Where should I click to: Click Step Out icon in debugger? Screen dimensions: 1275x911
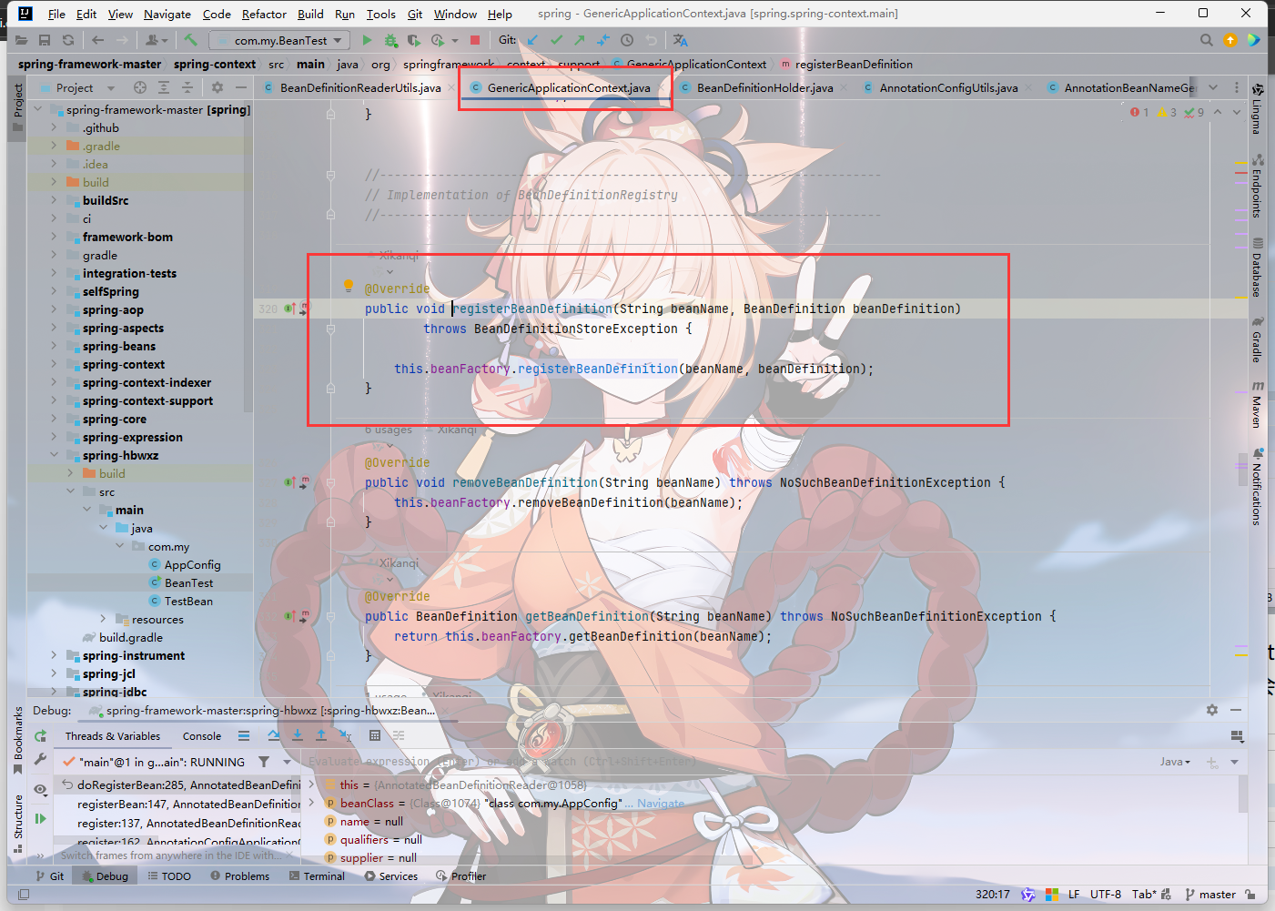coord(321,735)
